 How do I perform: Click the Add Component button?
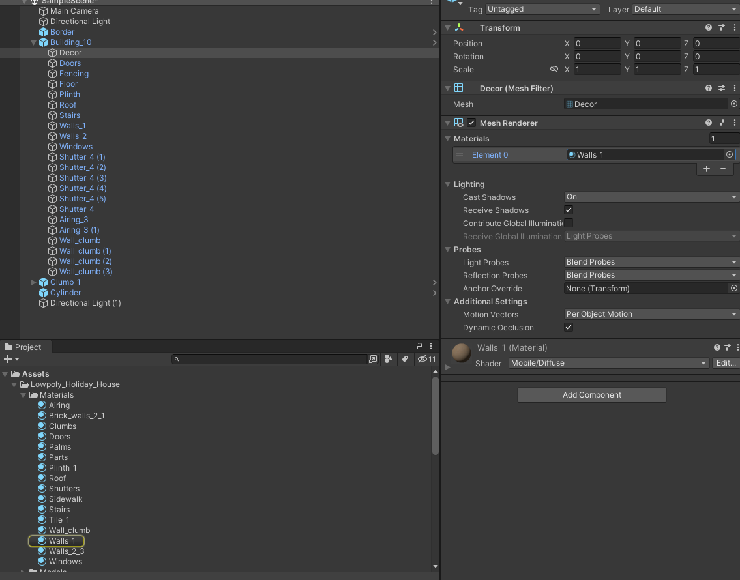(591, 395)
